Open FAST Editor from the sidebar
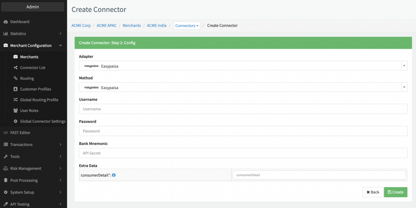This screenshot has width=416, height=208. (20, 133)
